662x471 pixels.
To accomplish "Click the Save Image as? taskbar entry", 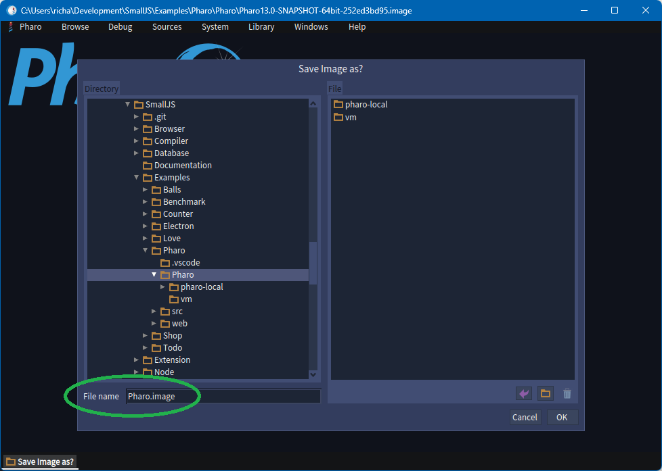I will 41,462.
